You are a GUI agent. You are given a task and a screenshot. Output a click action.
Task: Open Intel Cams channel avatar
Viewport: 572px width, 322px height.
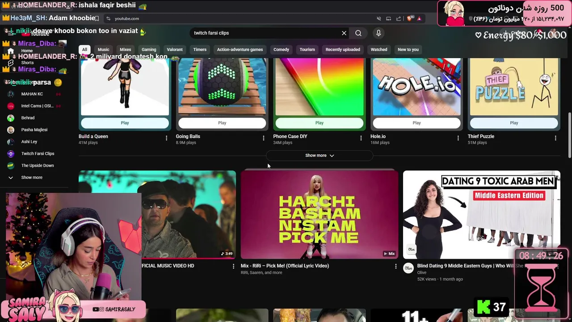click(x=11, y=106)
